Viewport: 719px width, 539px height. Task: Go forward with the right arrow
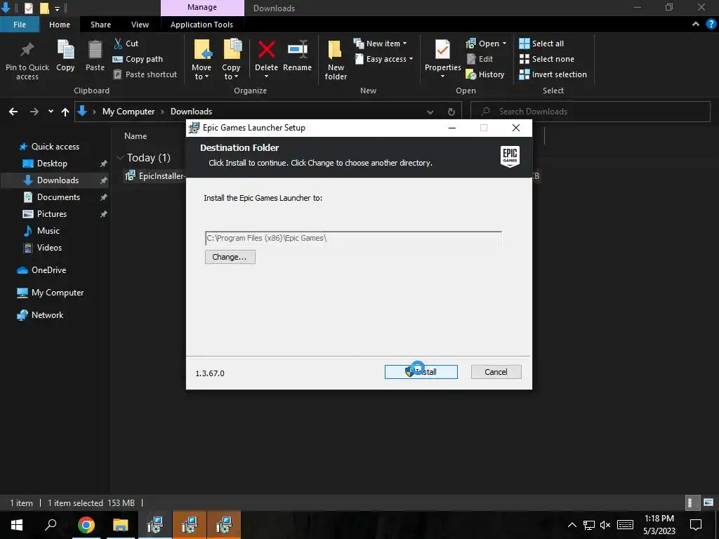pos(34,112)
